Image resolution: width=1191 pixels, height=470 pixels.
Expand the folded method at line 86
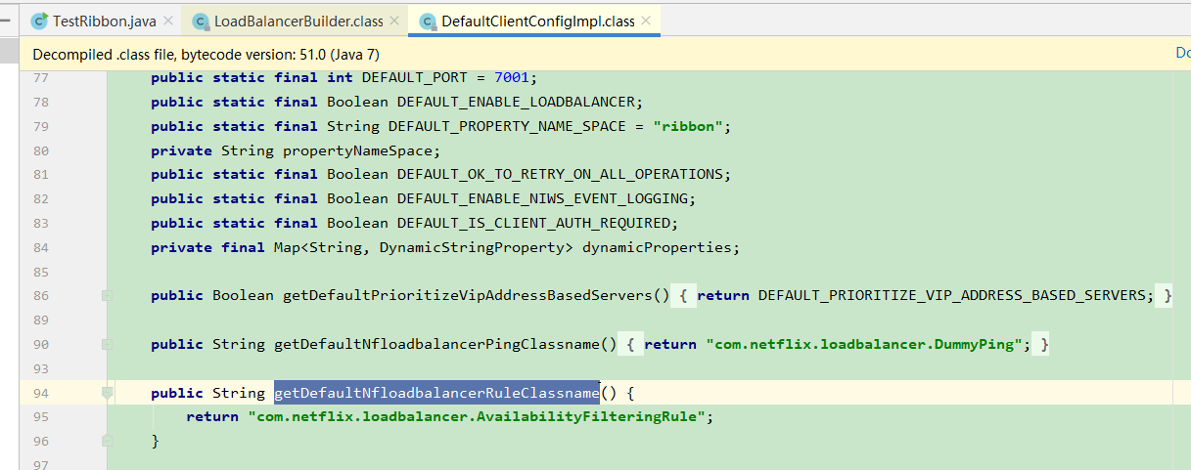(108, 295)
